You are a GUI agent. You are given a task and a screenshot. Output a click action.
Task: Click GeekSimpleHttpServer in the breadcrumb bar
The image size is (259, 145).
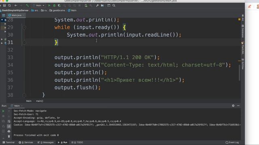[15, 10]
